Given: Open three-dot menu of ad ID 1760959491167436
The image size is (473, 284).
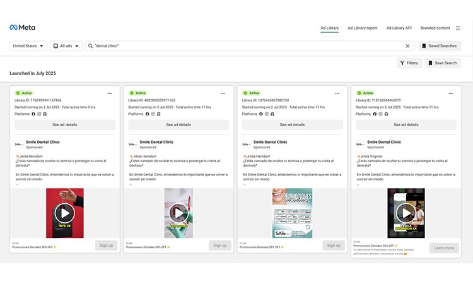Looking at the screenshot, I should tap(110, 93).
